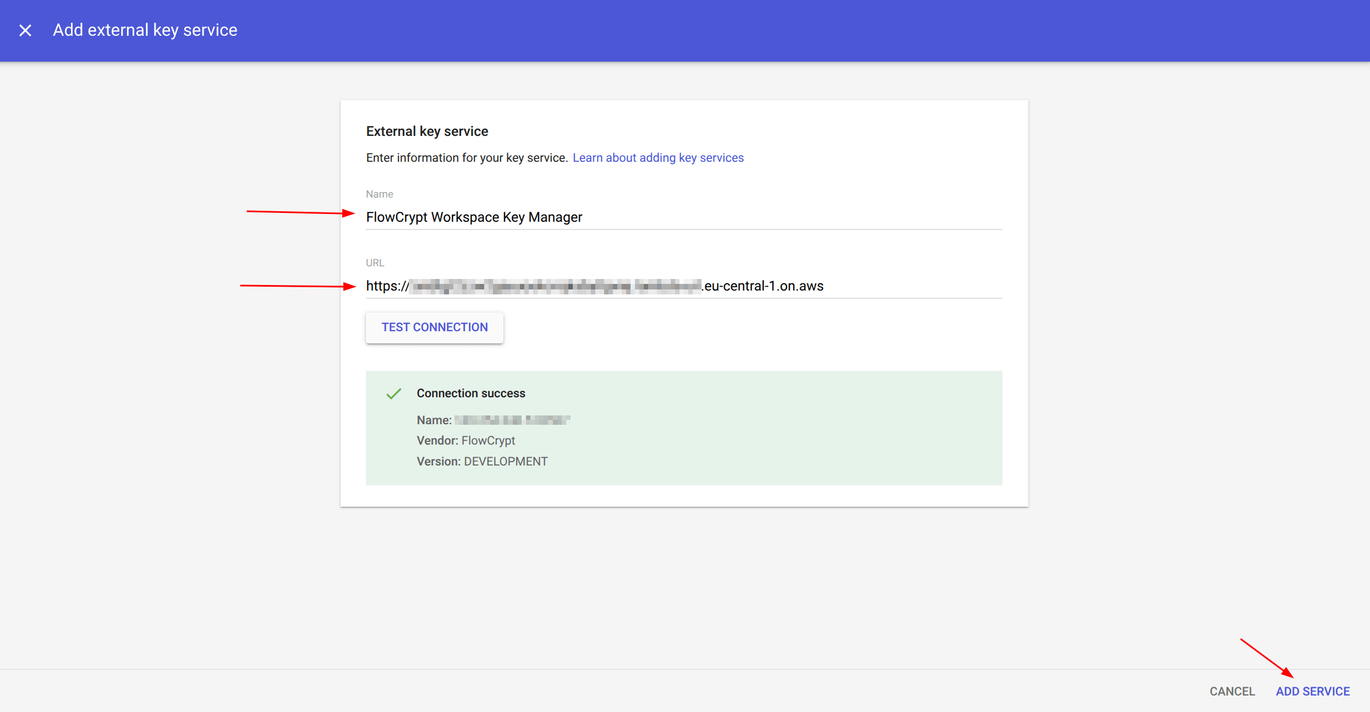The height and width of the screenshot is (712, 1370).
Task: Click the Version: DEVELOPMENT line
Action: tap(482, 462)
